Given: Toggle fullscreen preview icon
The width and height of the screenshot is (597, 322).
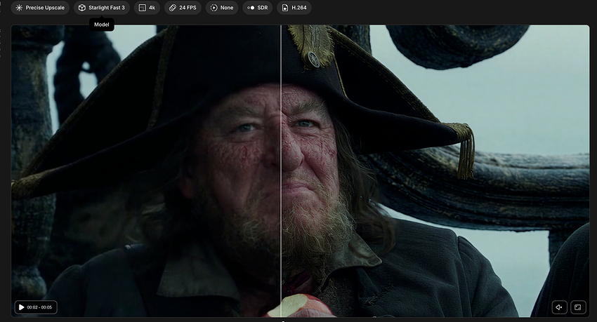Looking at the screenshot, I should [x=578, y=307].
